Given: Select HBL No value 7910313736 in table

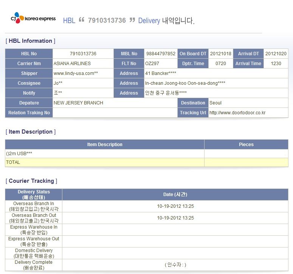Looking at the screenshot, I should click(x=83, y=54).
